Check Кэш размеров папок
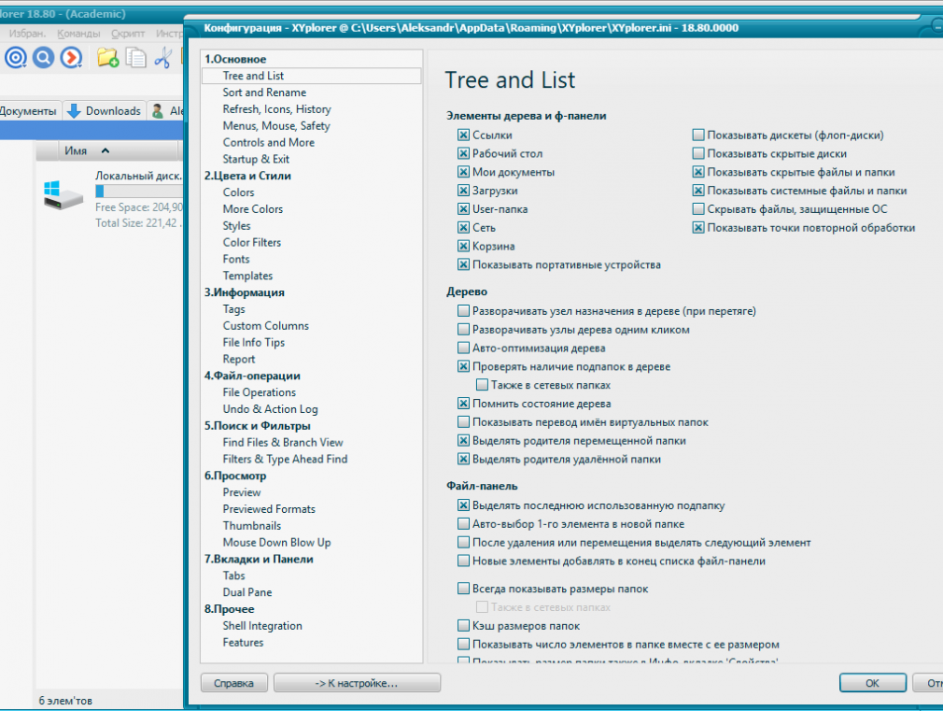943x711 pixels. (463, 625)
